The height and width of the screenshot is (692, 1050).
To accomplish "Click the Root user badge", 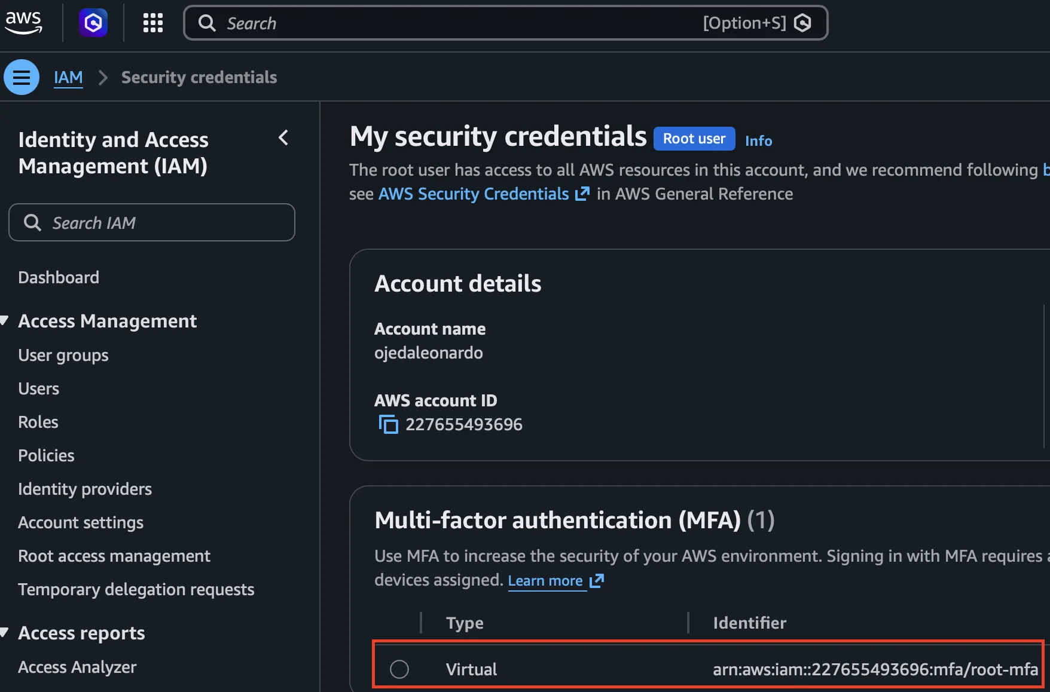I will (x=694, y=138).
